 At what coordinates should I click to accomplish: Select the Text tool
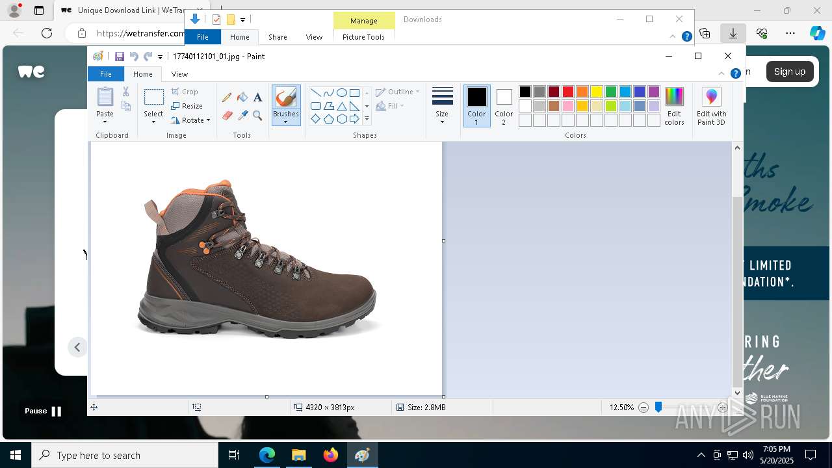257,97
